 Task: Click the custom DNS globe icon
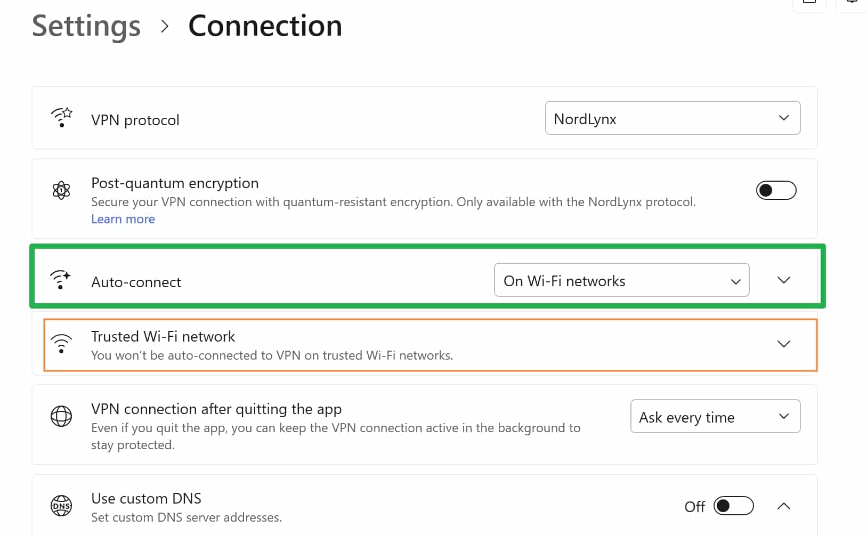pyautogui.click(x=61, y=506)
